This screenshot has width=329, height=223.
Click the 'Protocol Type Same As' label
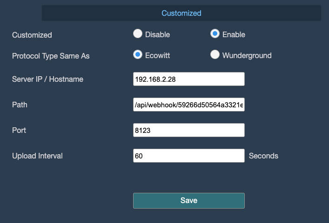pyautogui.click(x=51, y=56)
